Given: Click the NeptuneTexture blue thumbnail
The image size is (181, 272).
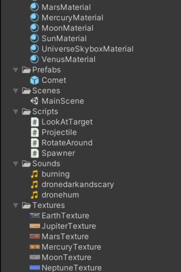Looking at the screenshot, I should 35,268.
